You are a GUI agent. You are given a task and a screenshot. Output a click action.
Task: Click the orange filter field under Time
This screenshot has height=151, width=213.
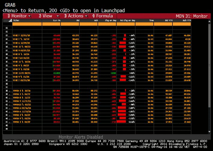(x=145, y=24)
